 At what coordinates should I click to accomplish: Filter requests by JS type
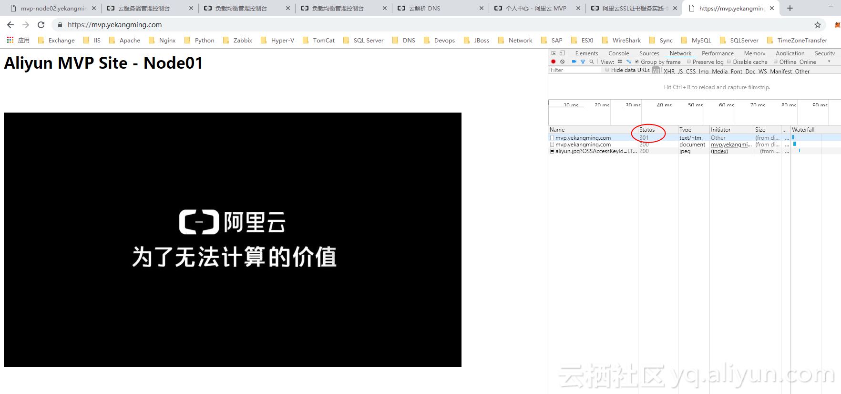point(680,71)
